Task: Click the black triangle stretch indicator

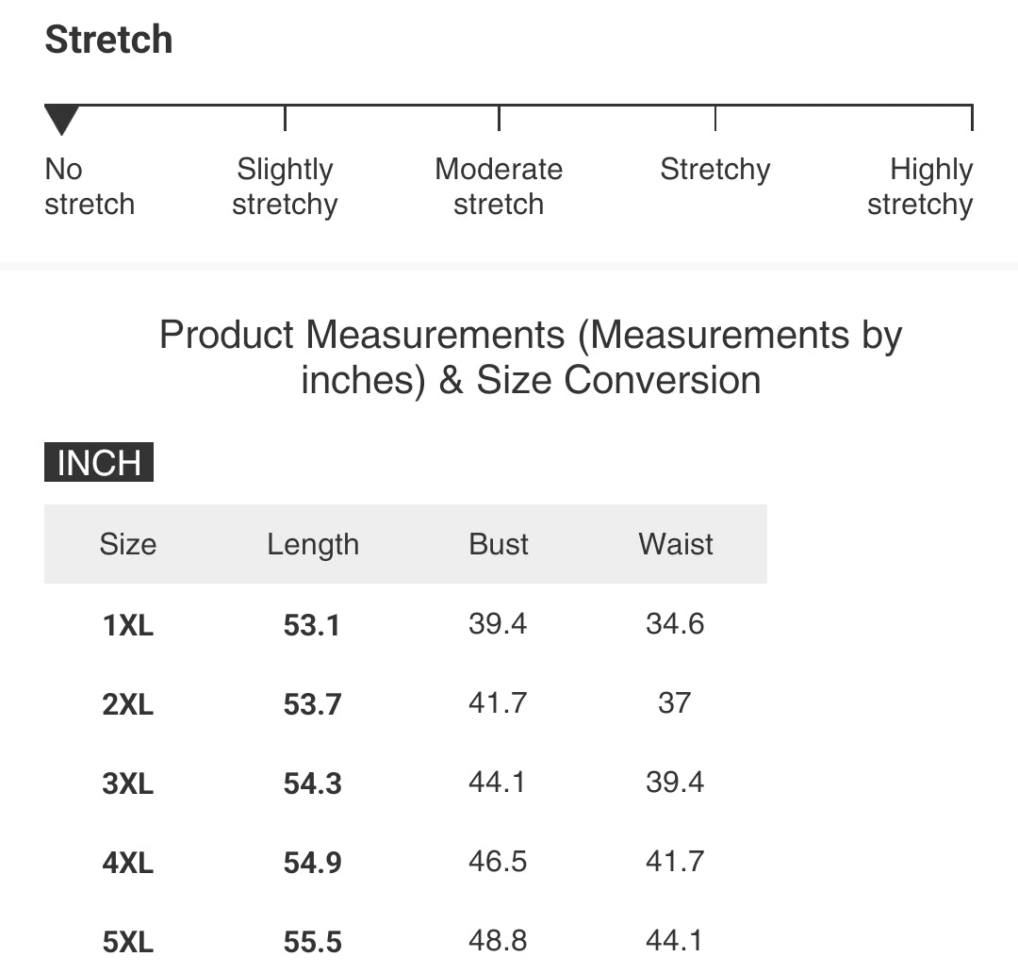Action: 61,120
